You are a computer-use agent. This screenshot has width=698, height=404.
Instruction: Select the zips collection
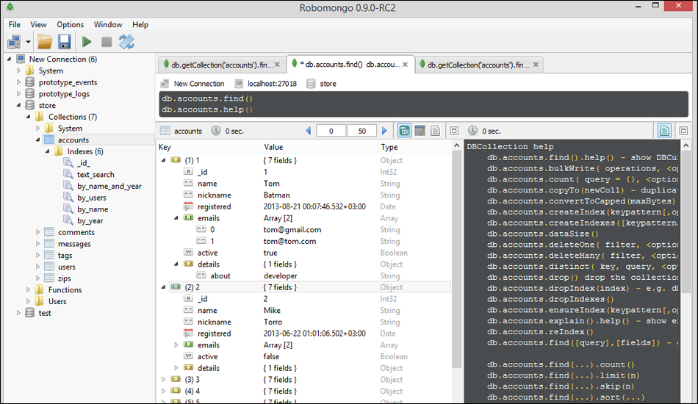[x=65, y=278]
